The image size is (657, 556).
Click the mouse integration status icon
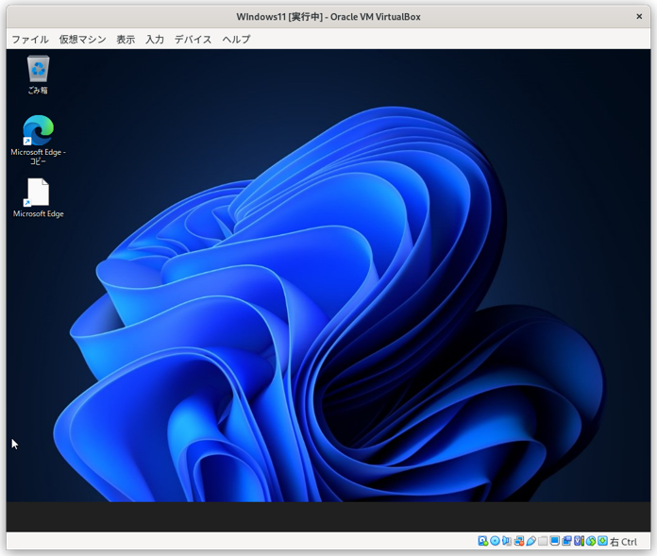point(591,541)
